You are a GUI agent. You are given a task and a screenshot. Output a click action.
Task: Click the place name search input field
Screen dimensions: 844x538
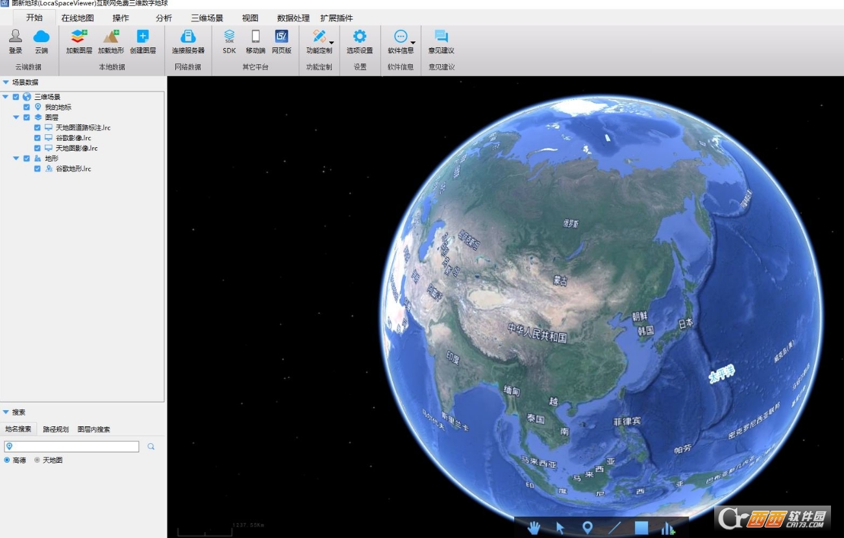click(71, 446)
